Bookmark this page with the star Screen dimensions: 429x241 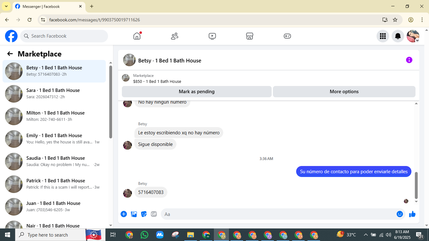(x=395, y=20)
